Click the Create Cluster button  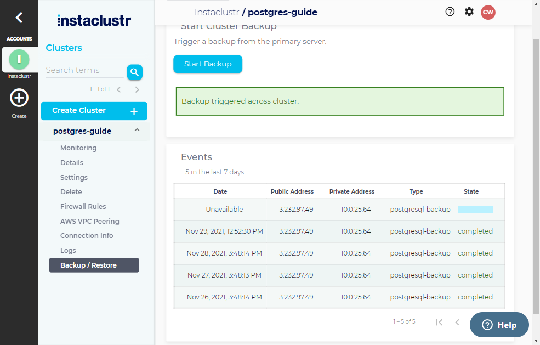click(94, 111)
